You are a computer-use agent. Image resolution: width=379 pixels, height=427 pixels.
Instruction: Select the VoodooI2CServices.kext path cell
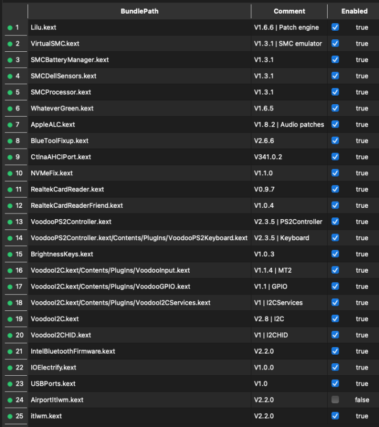[139, 302]
